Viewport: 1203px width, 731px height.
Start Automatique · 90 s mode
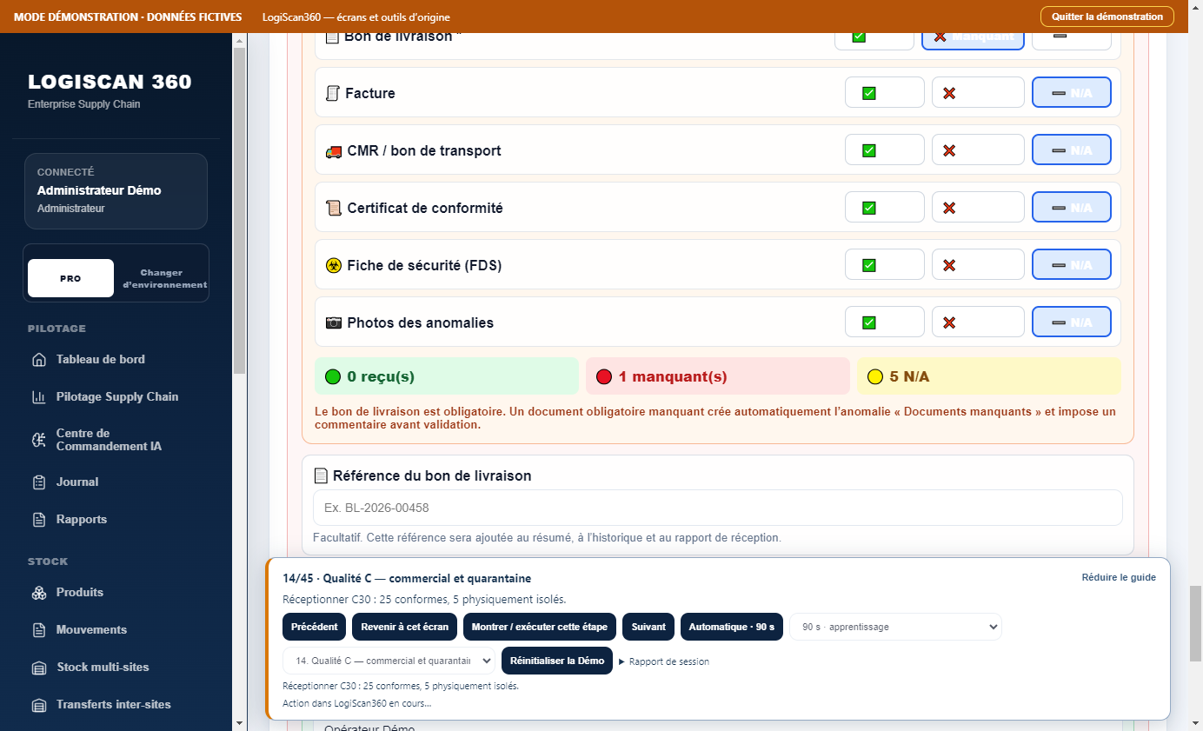732,627
